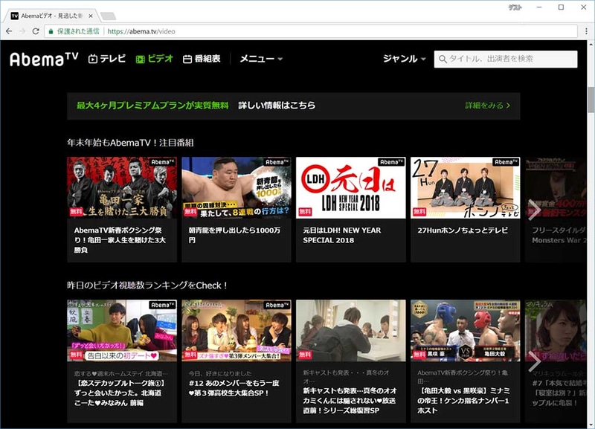Click title 元日はLDH! NEW YEAR SPECIAL 2018
This screenshot has width=595, height=429.
(x=342, y=235)
